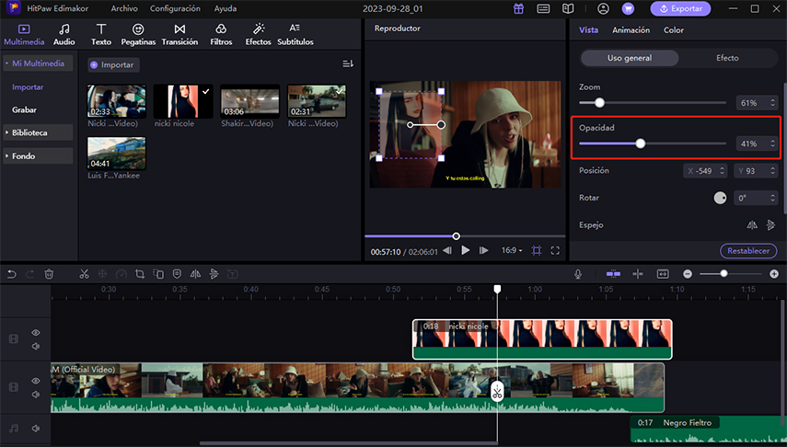
Task: Switch to the Color tab
Action: 673,30
